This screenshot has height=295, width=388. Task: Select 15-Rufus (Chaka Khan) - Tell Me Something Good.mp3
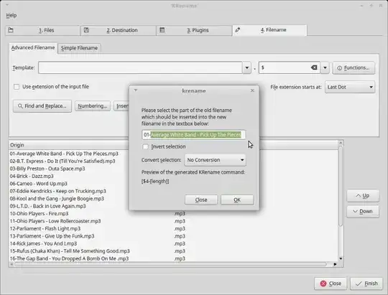point(70,251)
